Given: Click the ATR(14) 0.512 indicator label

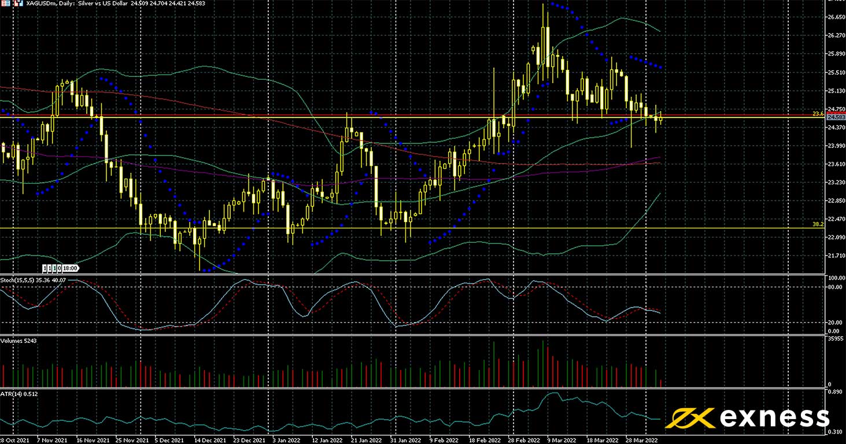Looking at the screenshot, I should (20, 394).
